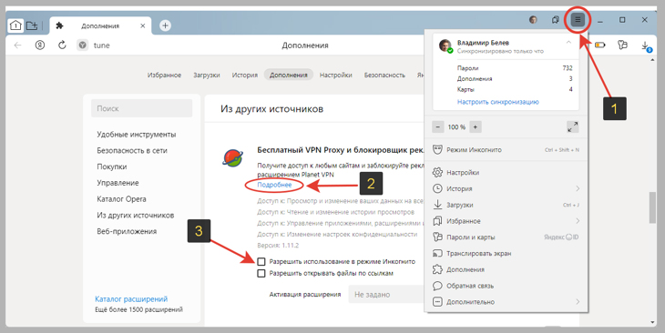Select the Дополнения page tab
This screenshot has height=333, width=665.
pyautogui.click(x=289, y=75)
